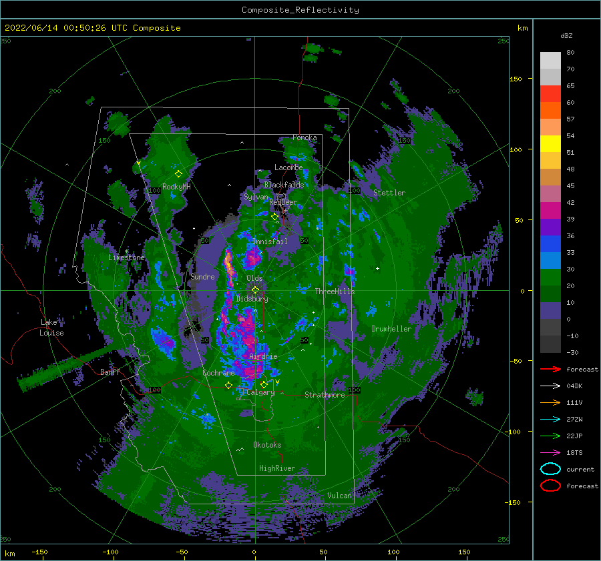Viewport: 601px width, 561px height.
Task: Click the dBZ legend heading
Action: pos(566,35)
